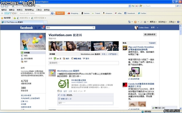Open the Facebook account dropdown arrow

point(158,28)
